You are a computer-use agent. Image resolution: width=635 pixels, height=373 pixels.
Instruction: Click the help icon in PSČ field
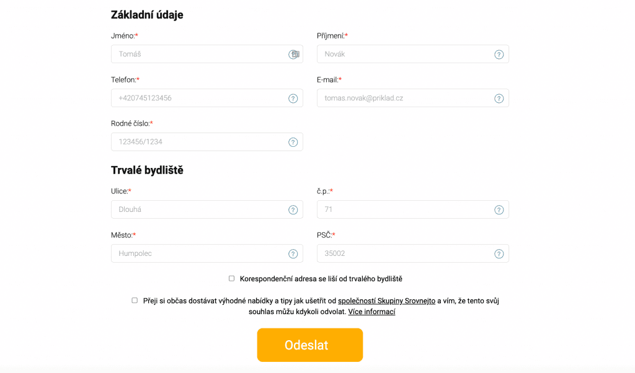(x=499, y=254)
